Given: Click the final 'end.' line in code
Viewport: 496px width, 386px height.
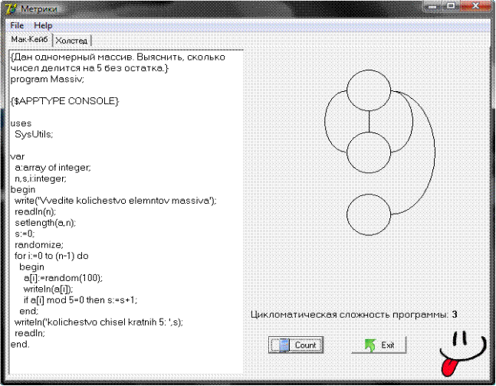Looking at the screenshot, I should click(20, 344).
